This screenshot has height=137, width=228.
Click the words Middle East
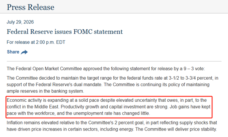click(47, 107)
